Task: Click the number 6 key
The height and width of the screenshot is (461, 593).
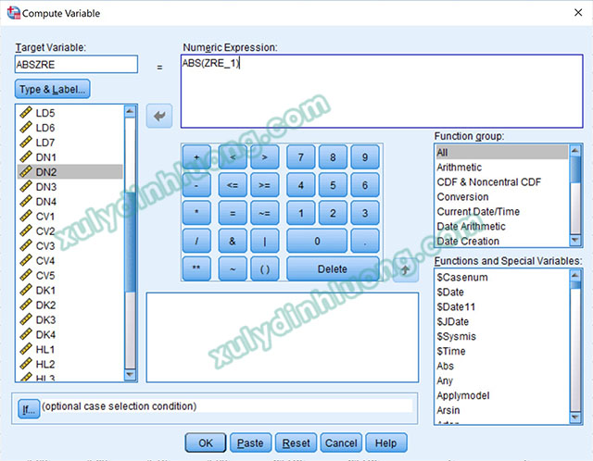Action: click(365, 185)
